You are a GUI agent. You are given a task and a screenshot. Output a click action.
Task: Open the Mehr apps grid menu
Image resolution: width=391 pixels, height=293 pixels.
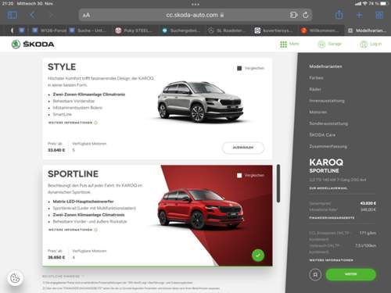(289, 44)
